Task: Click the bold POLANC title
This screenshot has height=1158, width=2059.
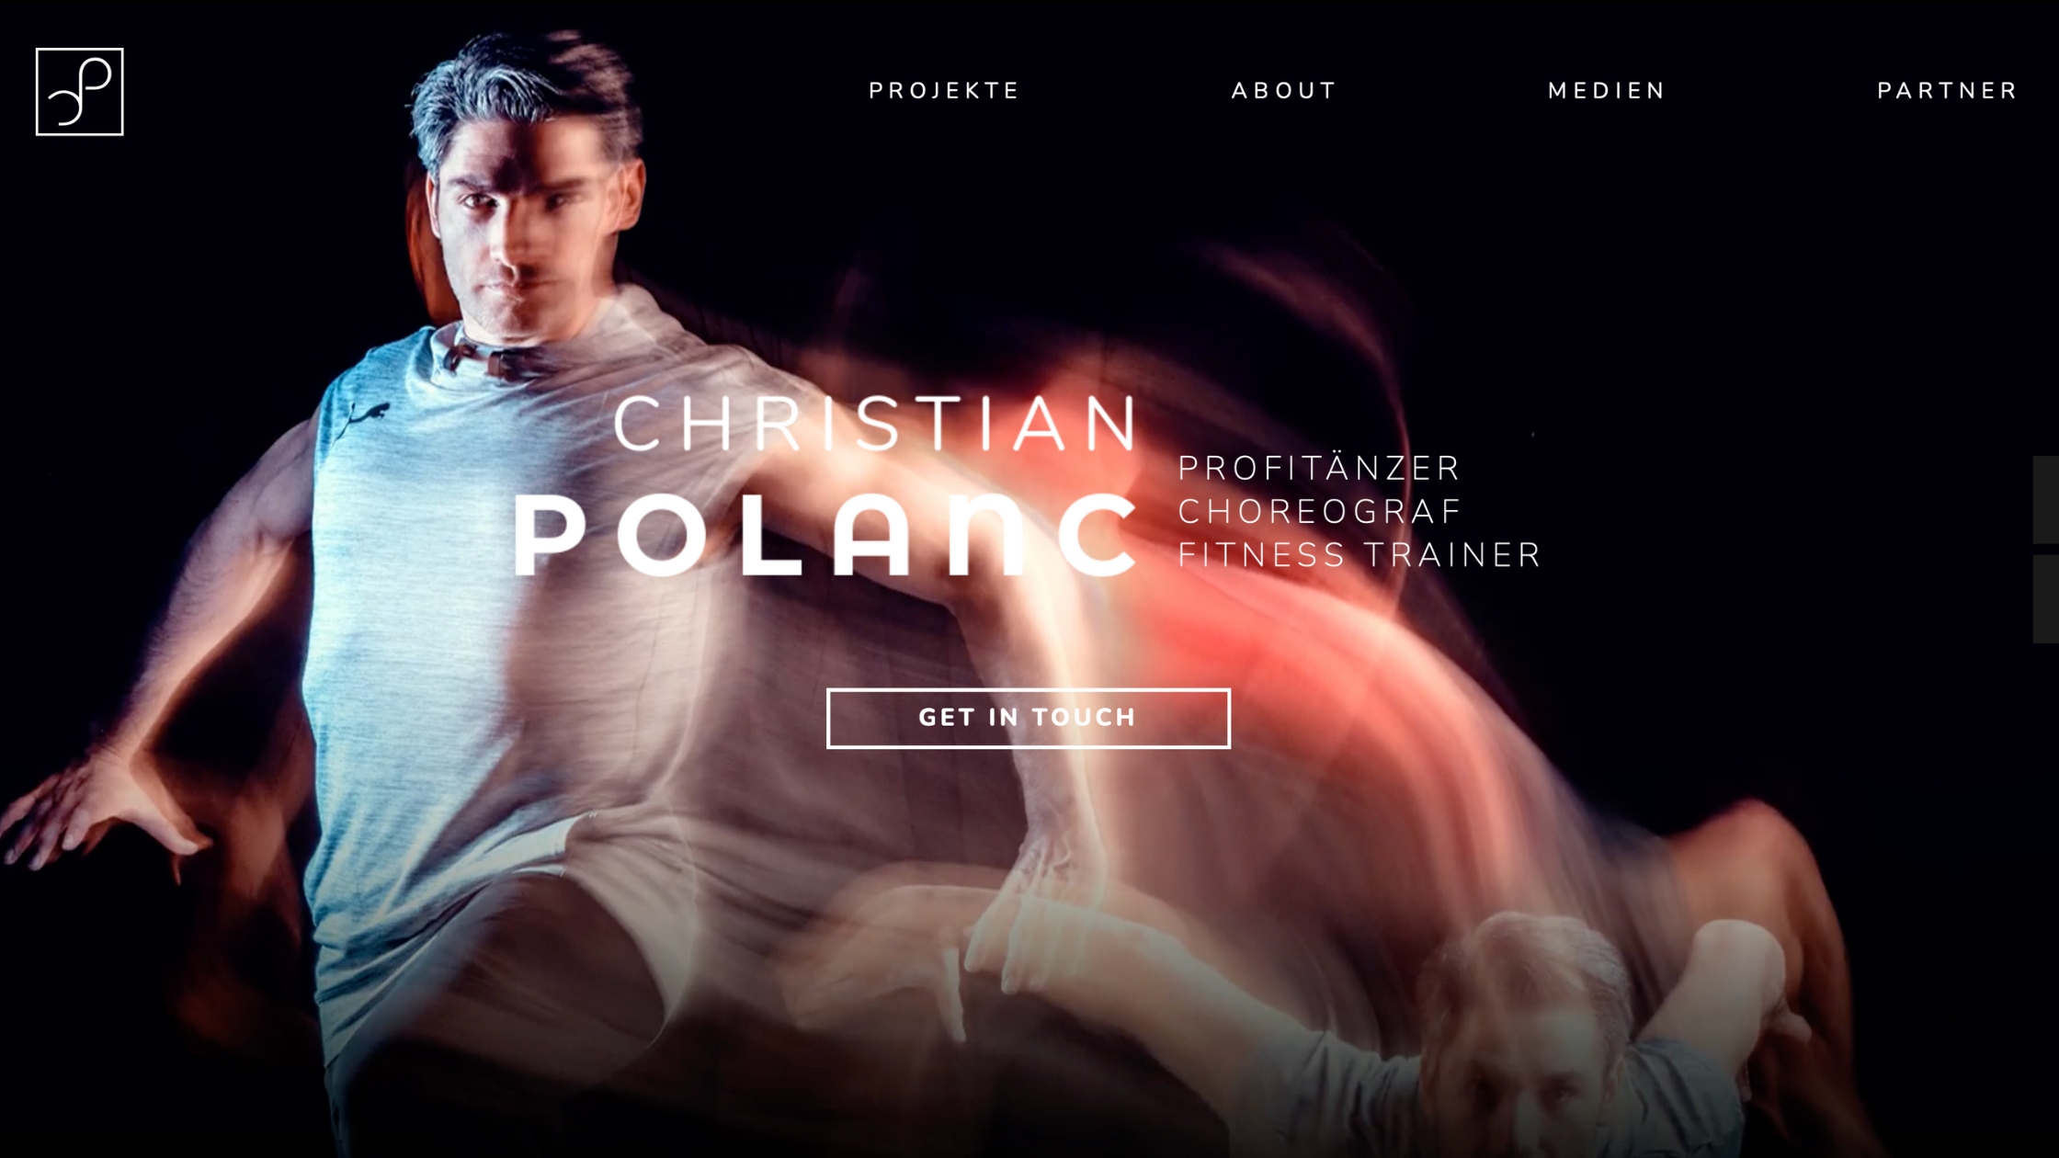Action: click(825, 536)
